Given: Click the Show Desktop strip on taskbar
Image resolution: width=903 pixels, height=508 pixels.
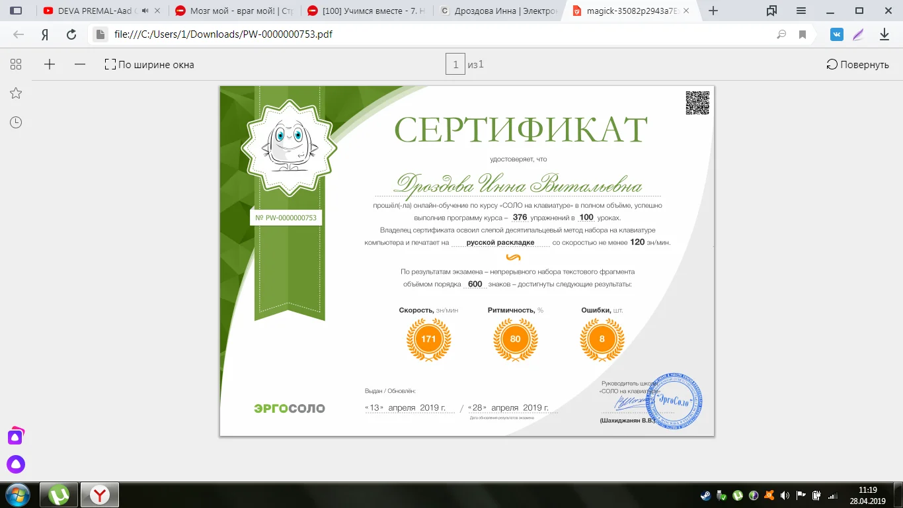Looking at the screenshot, I should pyautogui.click(x=898, y=495).
